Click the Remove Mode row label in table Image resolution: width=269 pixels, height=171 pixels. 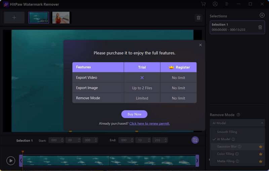click(x=88, y=98)
